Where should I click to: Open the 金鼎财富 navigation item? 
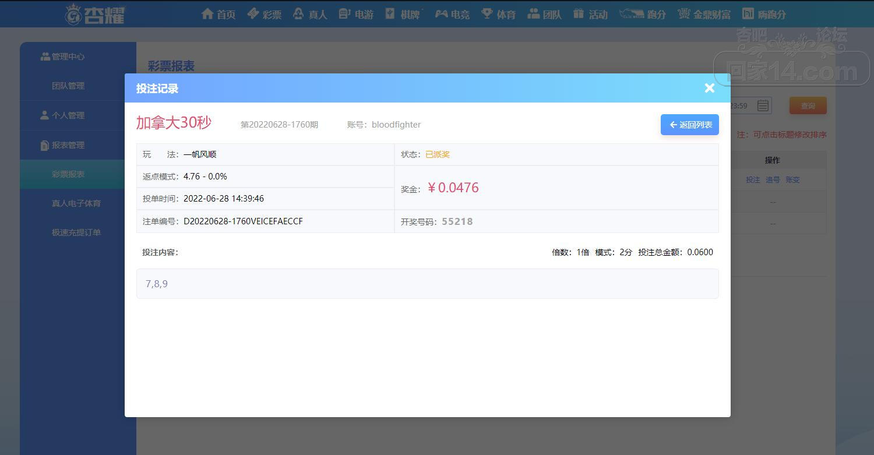(x=704, y=14)
